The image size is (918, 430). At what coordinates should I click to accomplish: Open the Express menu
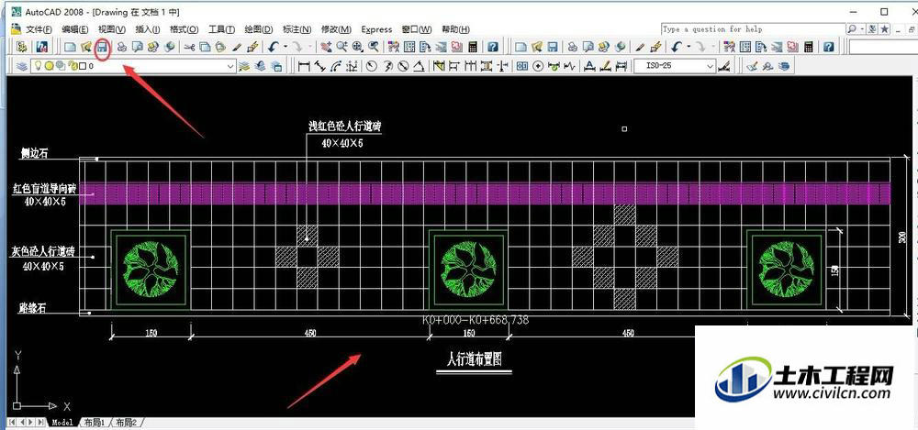pos(376,29)
